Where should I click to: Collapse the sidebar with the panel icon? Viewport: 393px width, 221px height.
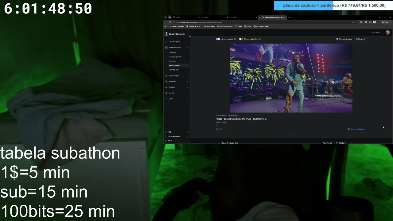pos(189,36)
